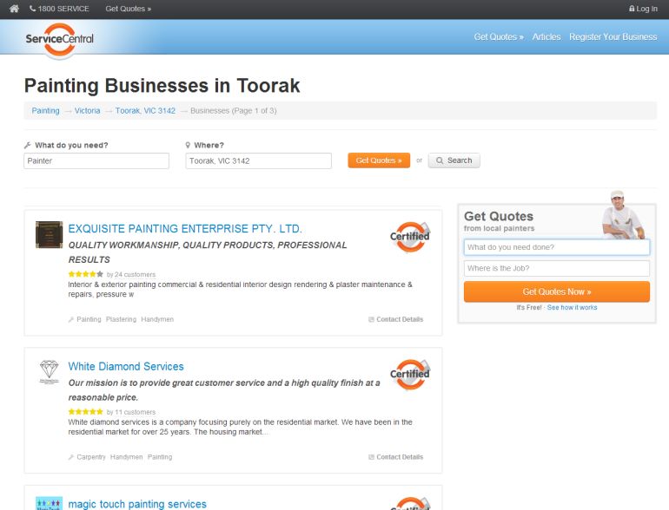
Task: Click the home icon in top bar
Action: pos(14,9)
